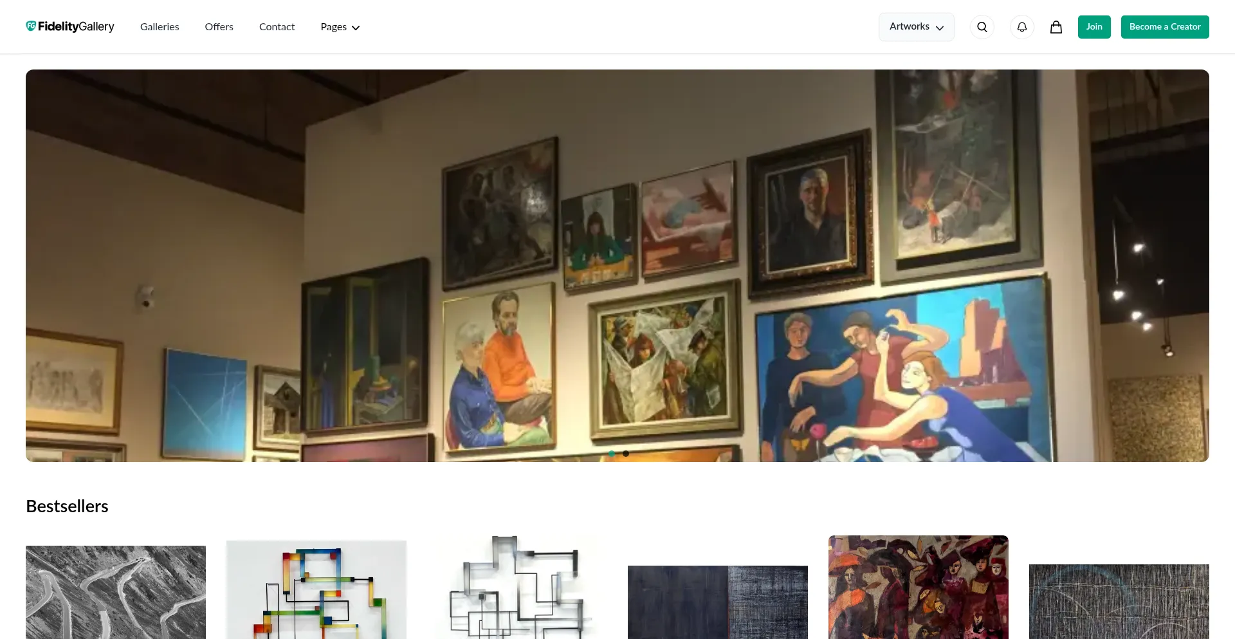Click the Join button
1235x639 pixels.
pos(1094,27)
